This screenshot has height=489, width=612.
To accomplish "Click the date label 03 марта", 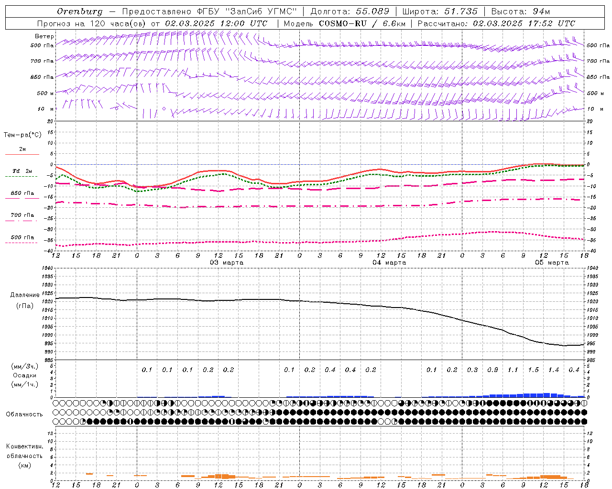I will tap(227, 263).
